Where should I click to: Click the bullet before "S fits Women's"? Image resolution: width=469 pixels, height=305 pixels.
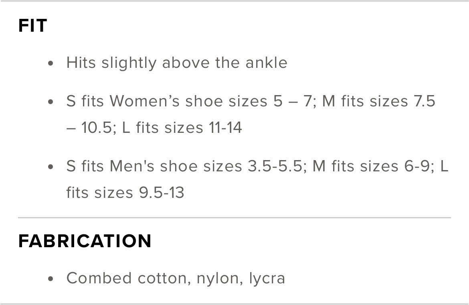pos(51,102)
